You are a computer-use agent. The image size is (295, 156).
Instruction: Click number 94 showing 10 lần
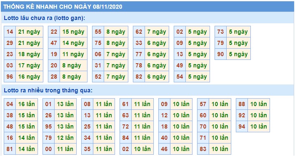pyautogui.click(x=242, y=126)
